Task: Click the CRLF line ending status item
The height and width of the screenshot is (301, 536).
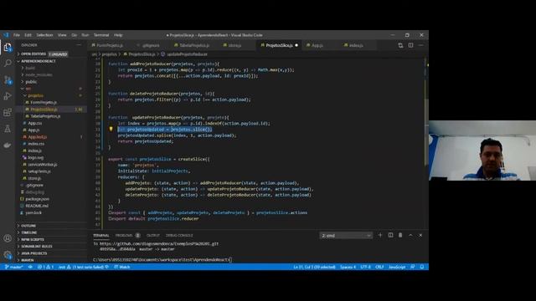Action: tap(379, 267)
